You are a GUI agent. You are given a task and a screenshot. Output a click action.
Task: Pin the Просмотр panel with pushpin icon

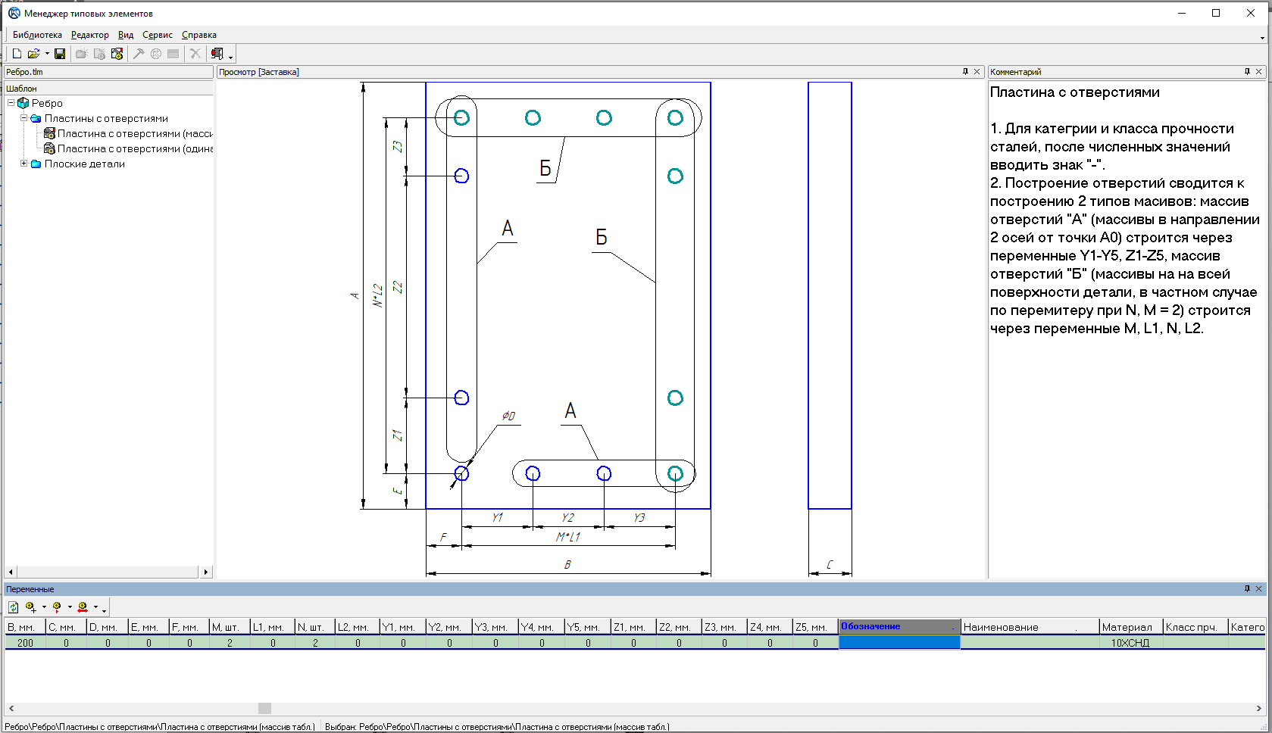point(965,71)
